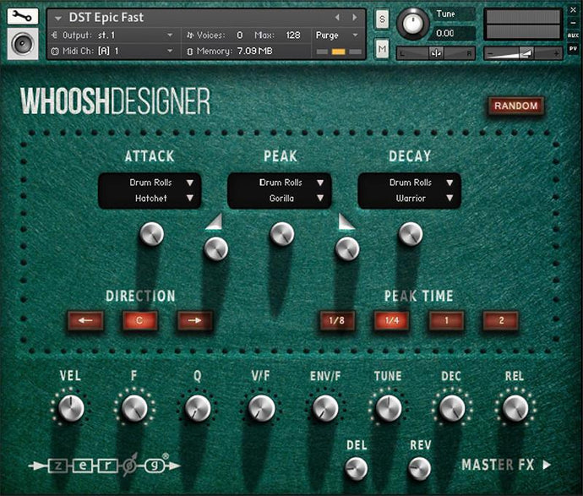The image size is (583, 496).
Task: Click the decay fade-out ramp triangle icon
Action: (x=346, y=221)
